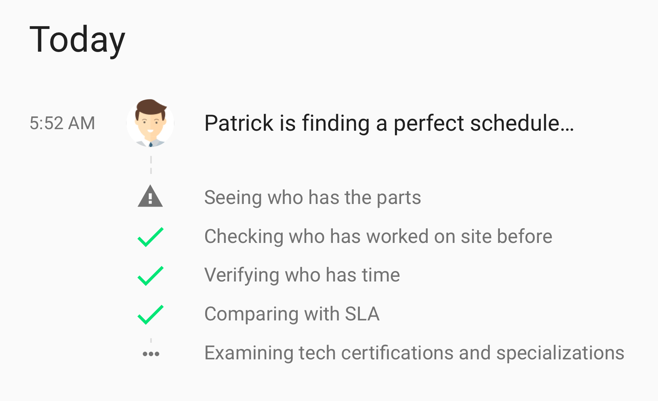Select the green checkmark beside 'Checking who has worked on site before'

point(150,236)
